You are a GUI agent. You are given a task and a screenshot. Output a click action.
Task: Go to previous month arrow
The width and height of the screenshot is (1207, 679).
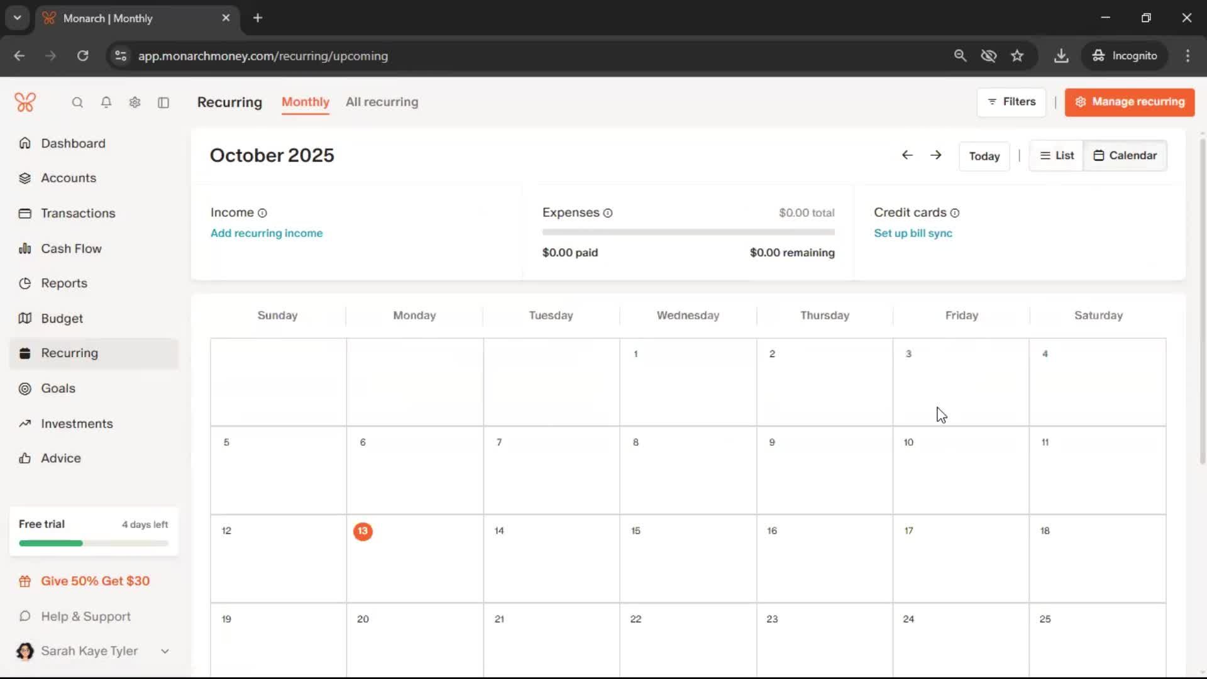click(x=907, y=155)
